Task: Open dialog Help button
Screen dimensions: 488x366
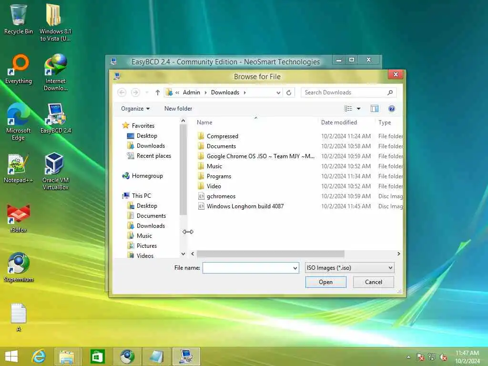Action: point(392,109)
